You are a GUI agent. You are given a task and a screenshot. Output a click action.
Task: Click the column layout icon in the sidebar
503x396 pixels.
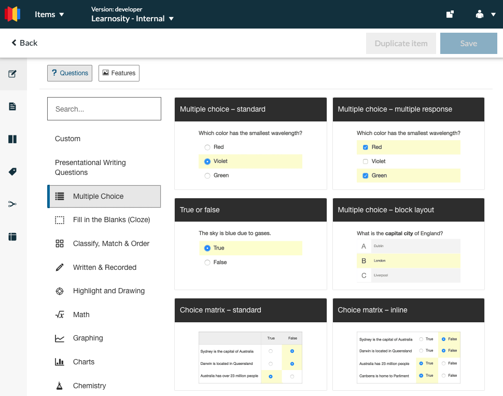pyautogui.click(x=13, y=139)
